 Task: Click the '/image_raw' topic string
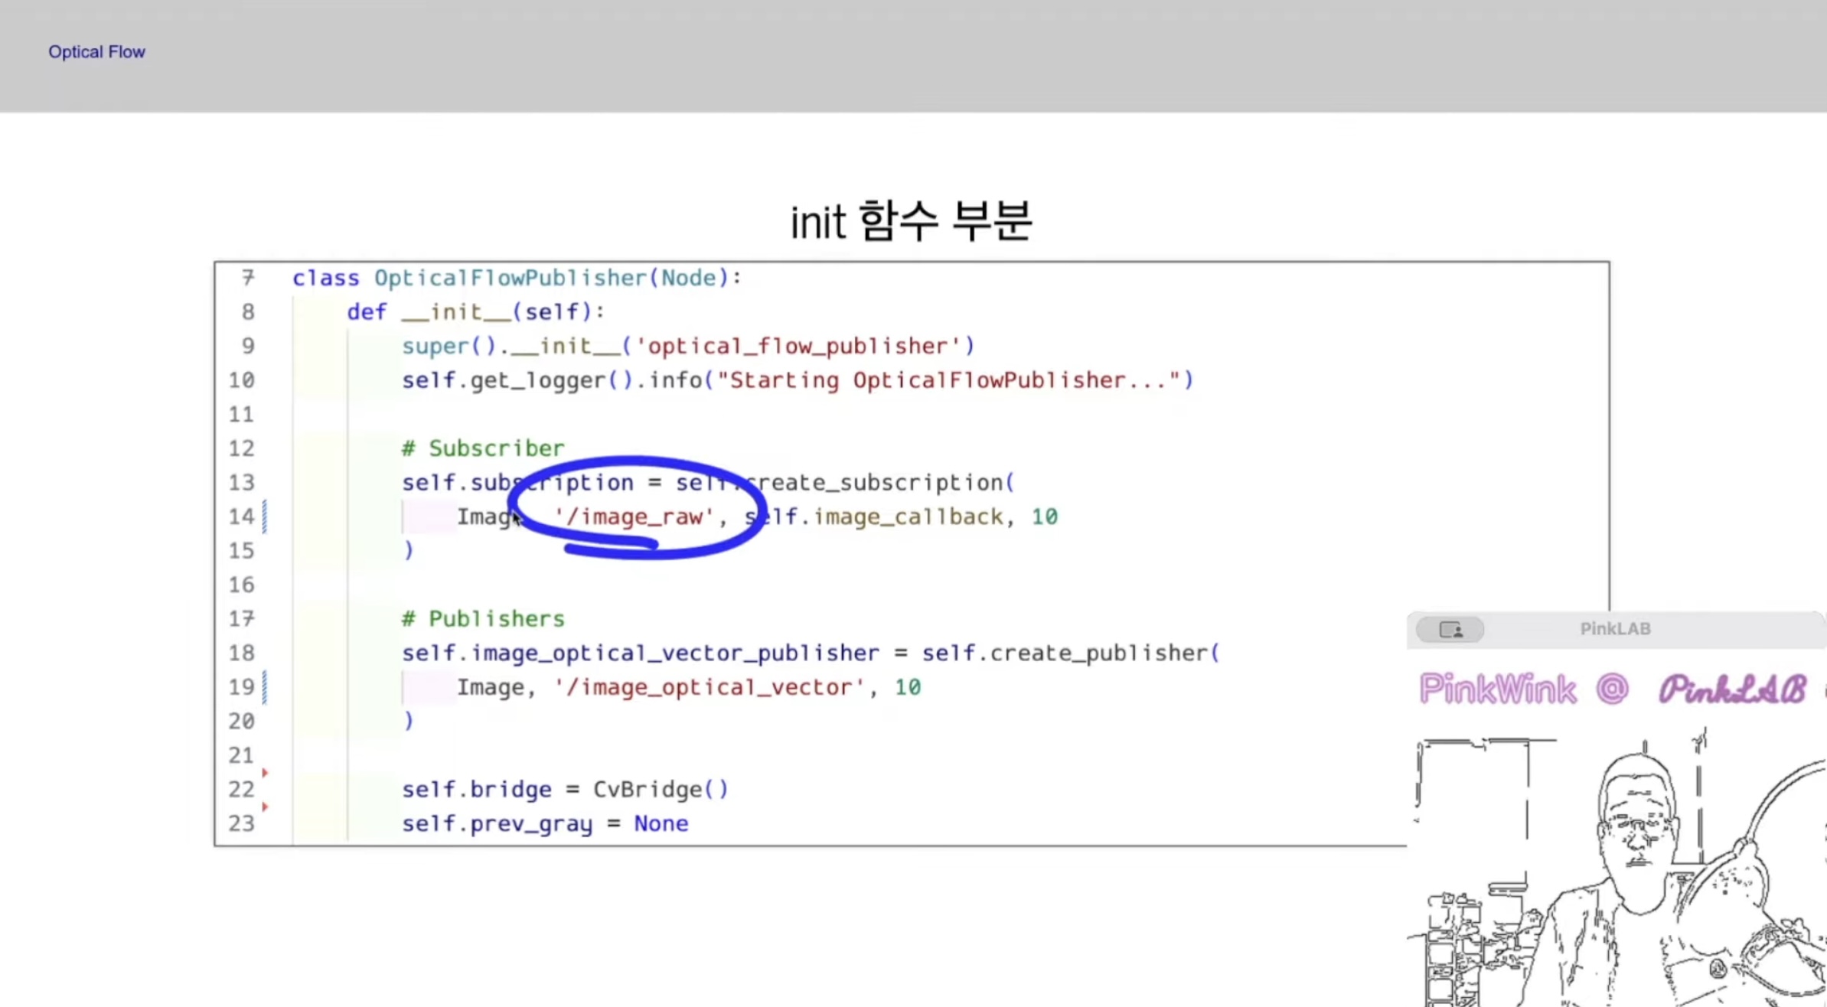pyautogui.click(x=634, y=517)
